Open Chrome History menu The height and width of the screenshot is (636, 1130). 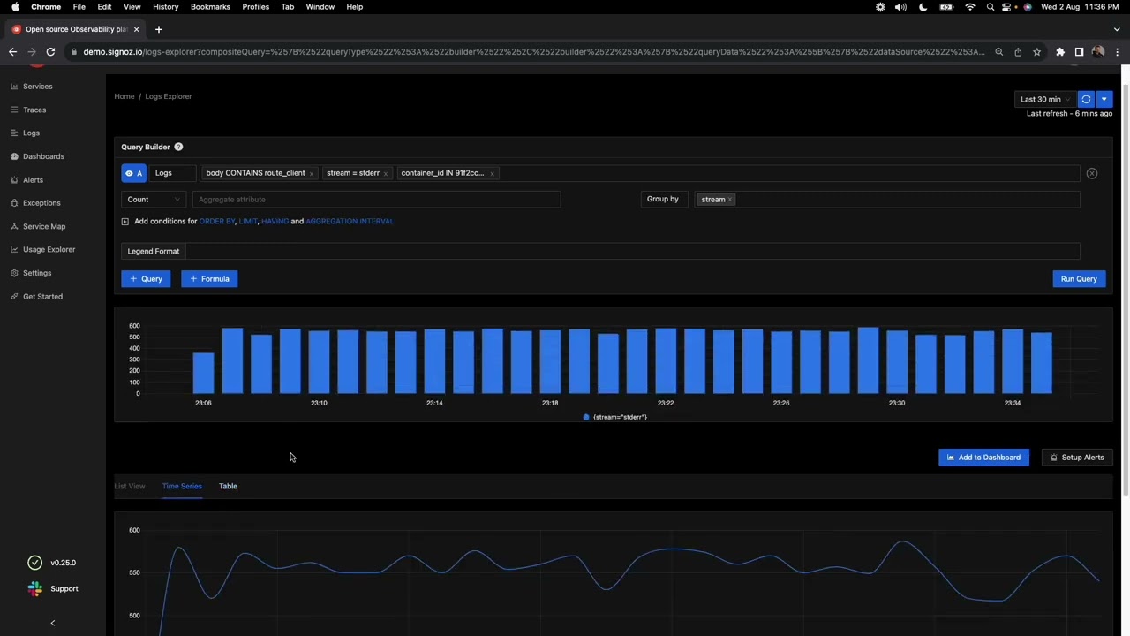click(x=165, y=7)
